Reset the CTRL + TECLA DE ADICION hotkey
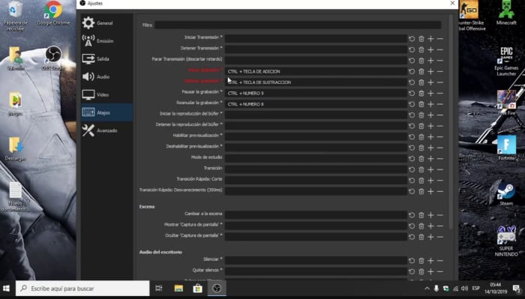The width and height of the screenshot is (525, 299). tap(412, 72)
